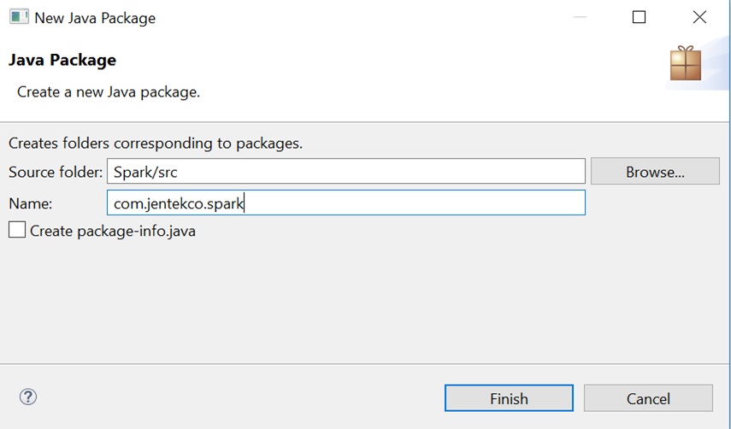
Task: Click the 'New Java Package' title bar text
Action: (95, 18)
